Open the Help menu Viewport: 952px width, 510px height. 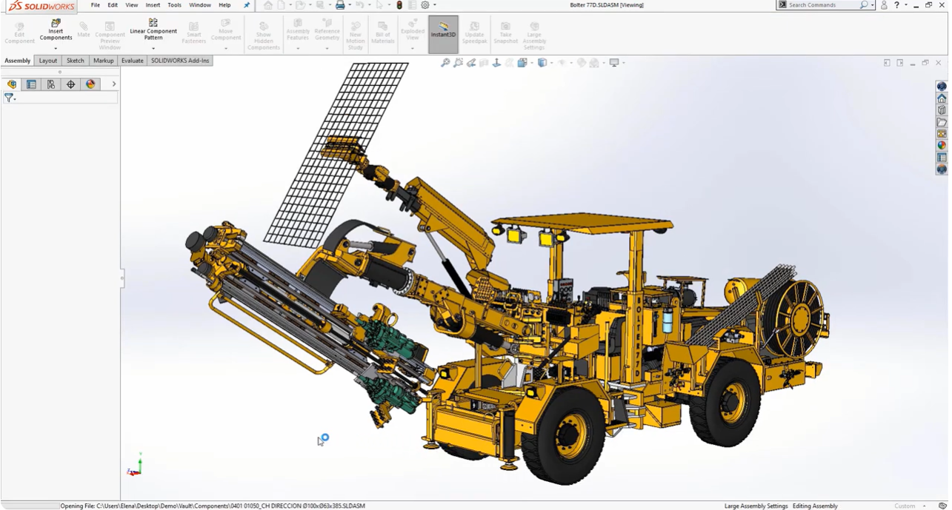pyautogui.click(x=224, y=5)
